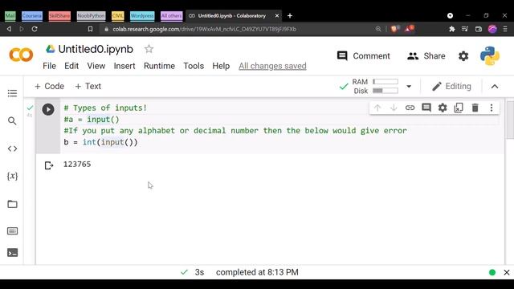Image resolution: width=514 pixels, height=289 pixels.
Task: Open a new browser tab
Action: 290,16
